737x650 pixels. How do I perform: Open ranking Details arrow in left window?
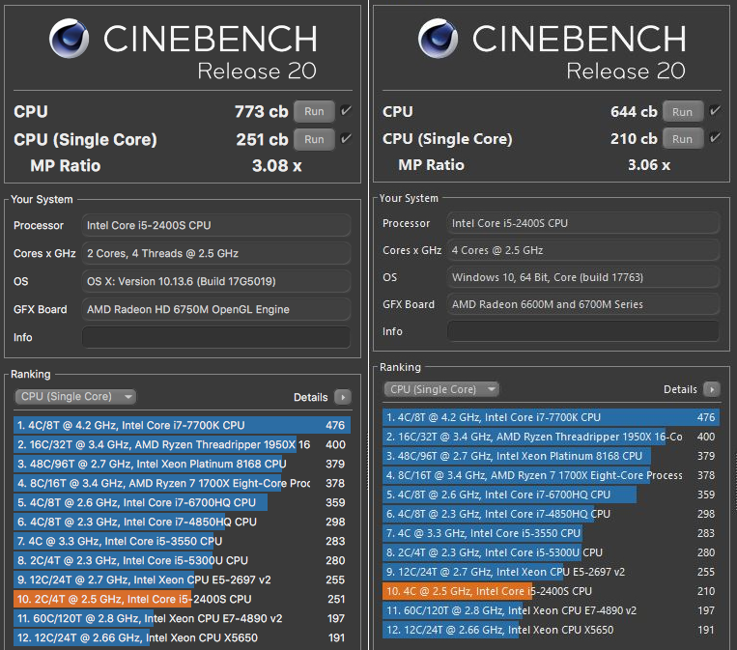click(x=343, y=397)
